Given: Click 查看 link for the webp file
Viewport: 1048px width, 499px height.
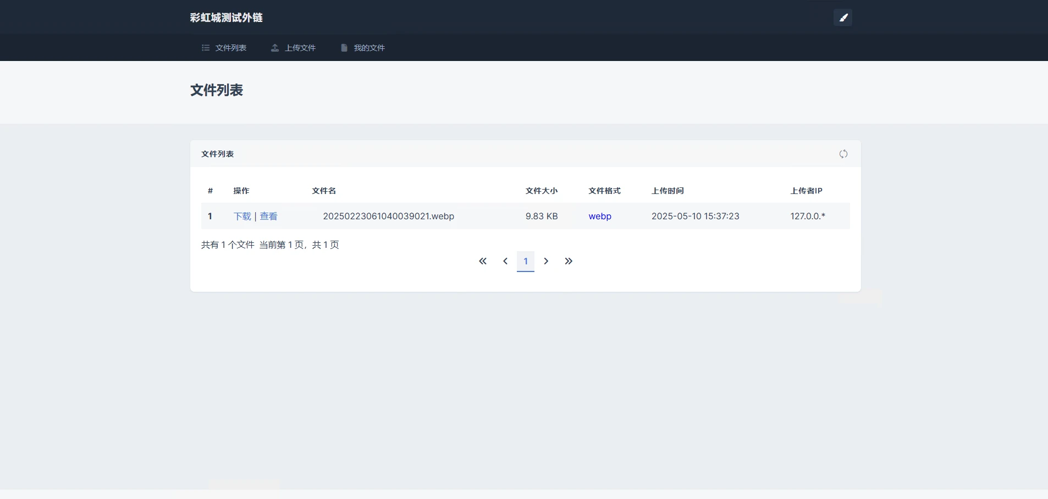Looking at the screenshot, I should click(268, 217).
